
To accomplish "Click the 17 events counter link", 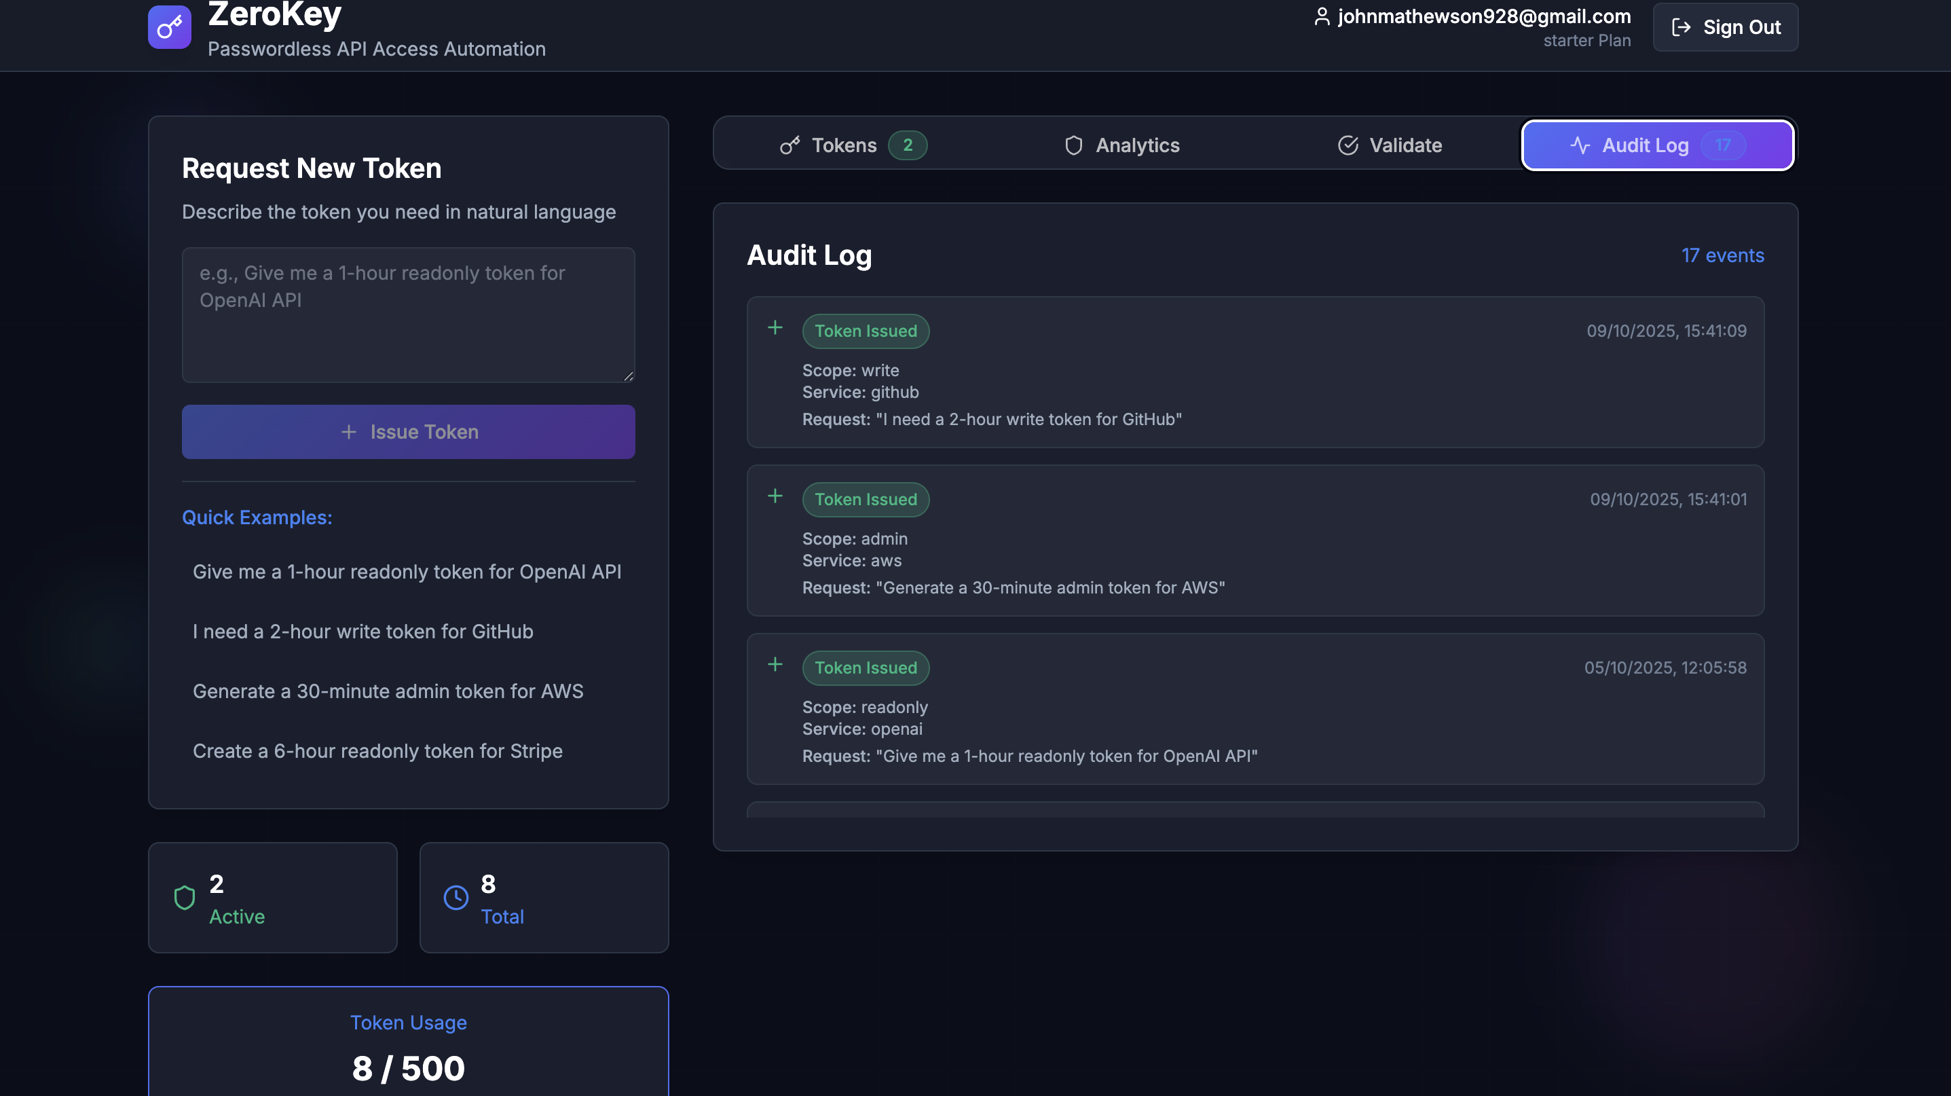I will coord(1722,256).
